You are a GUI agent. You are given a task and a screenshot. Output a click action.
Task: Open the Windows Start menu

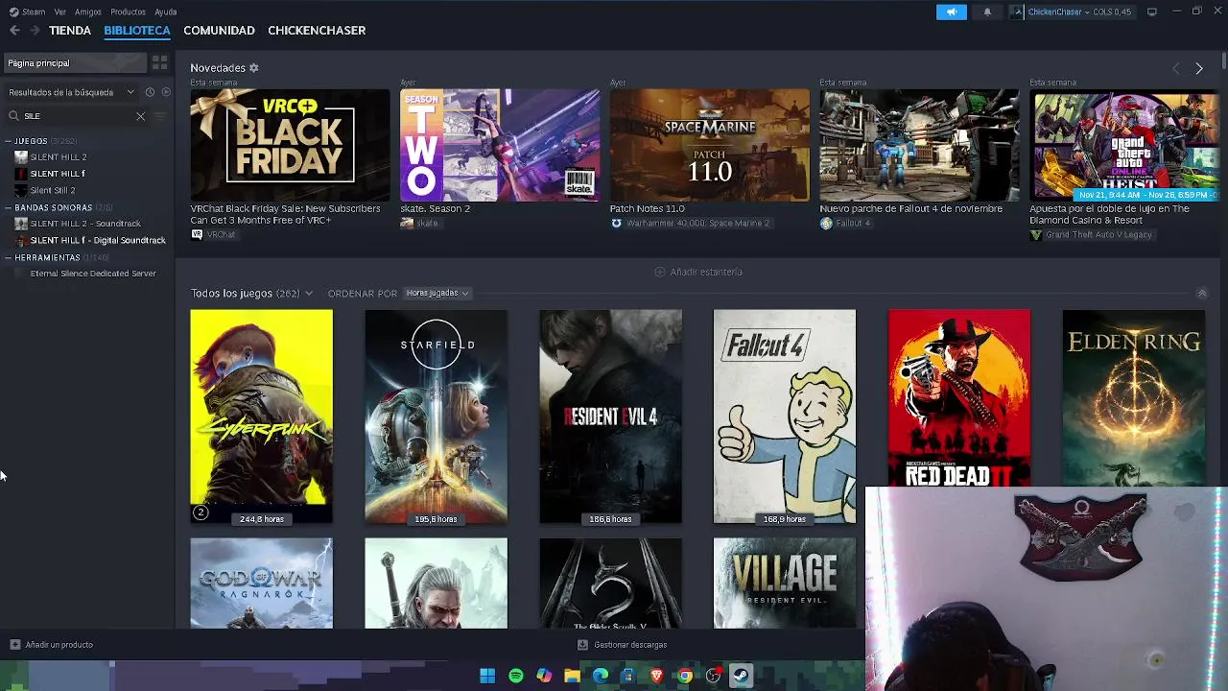487,677
